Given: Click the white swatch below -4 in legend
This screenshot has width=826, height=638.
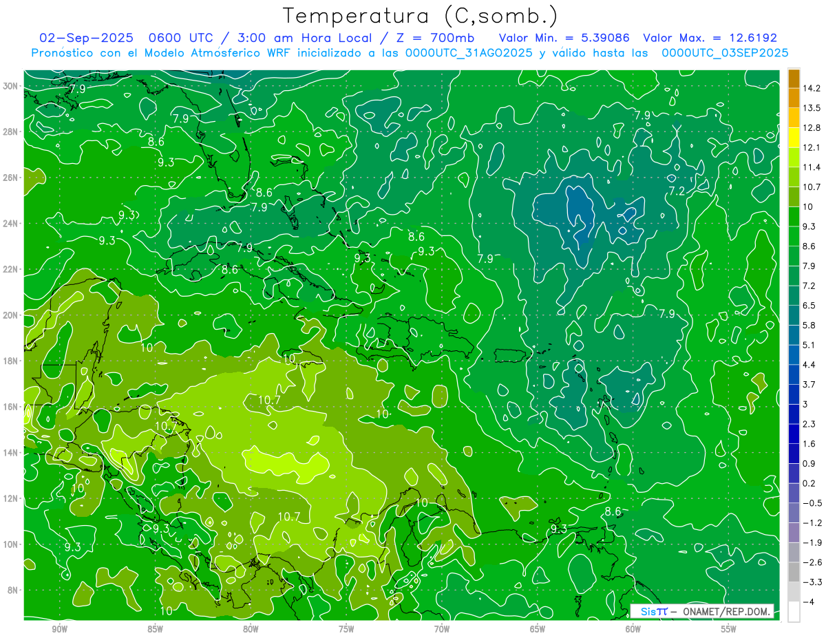Looking at the screenshot, I should point(794,612).
